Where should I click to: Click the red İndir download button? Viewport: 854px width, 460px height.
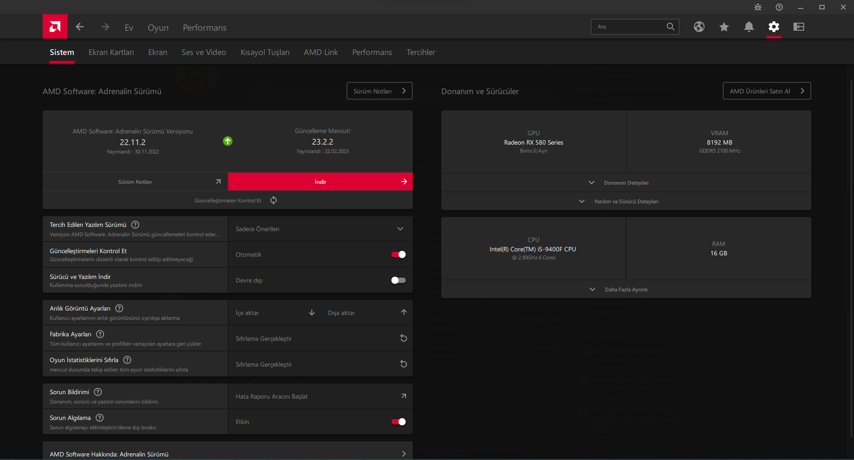pos(320,182)
